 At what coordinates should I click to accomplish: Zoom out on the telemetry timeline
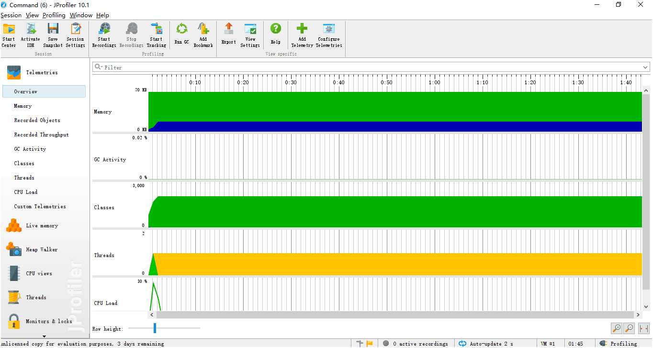coord(629,328)
